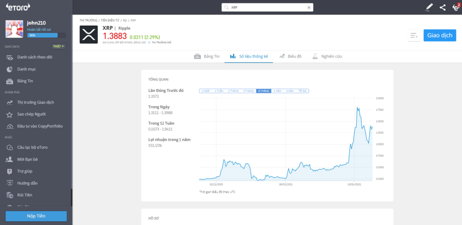Click the market open clock icon

149,43
